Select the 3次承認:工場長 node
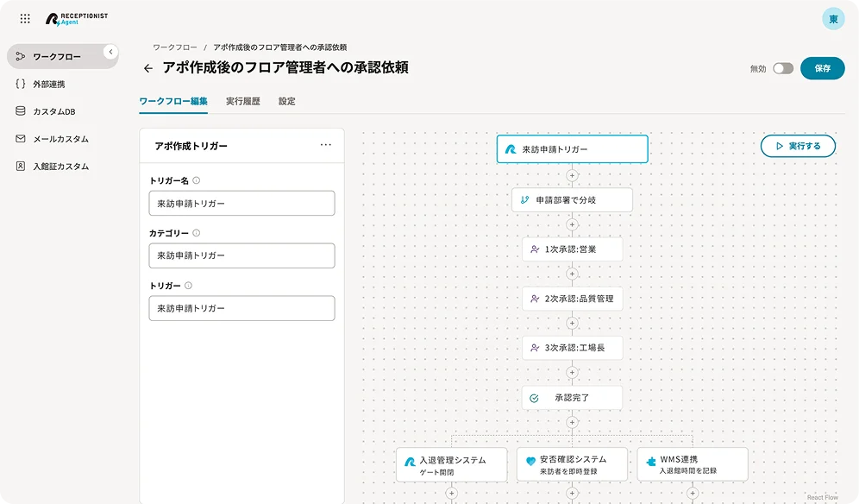The image size is (859, 504). [x=572, y=349]
